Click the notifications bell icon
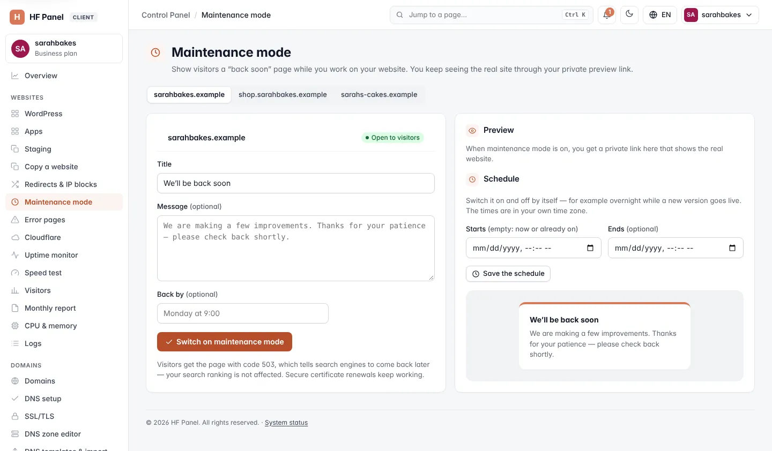This screenshot has height=451, width=772. pyautogui.click(x=607, y=15)
